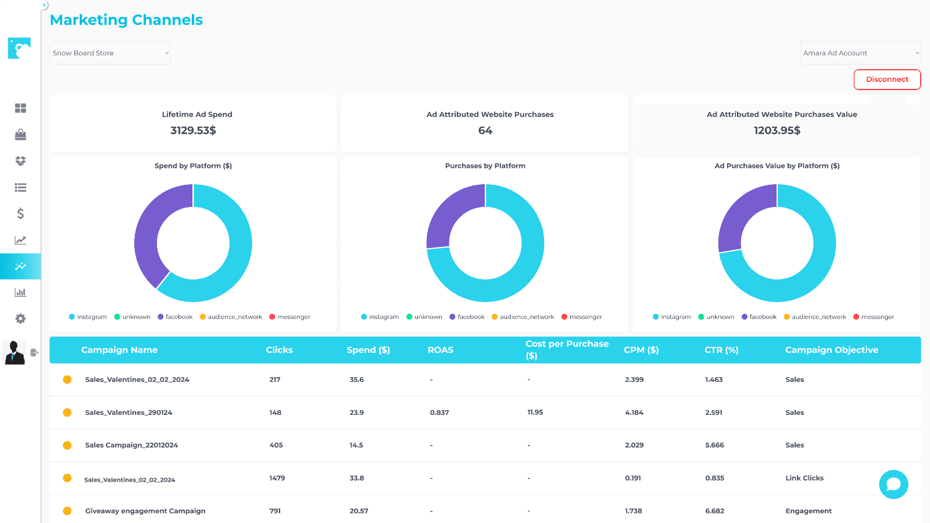This screenshot has width=930, height=523.
Task: Expand the Snow Board Store dropdown
Action: click(x=110, y=53)
